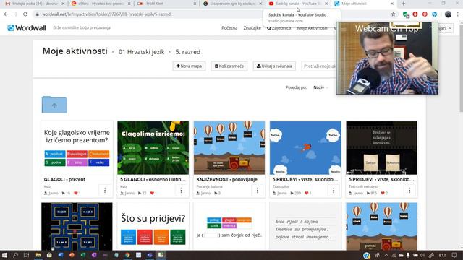This screenshot has width=463, height=260.
Task: Switch to the eSfera Hrvatski bez granica tab
Action: pos(101,4)
